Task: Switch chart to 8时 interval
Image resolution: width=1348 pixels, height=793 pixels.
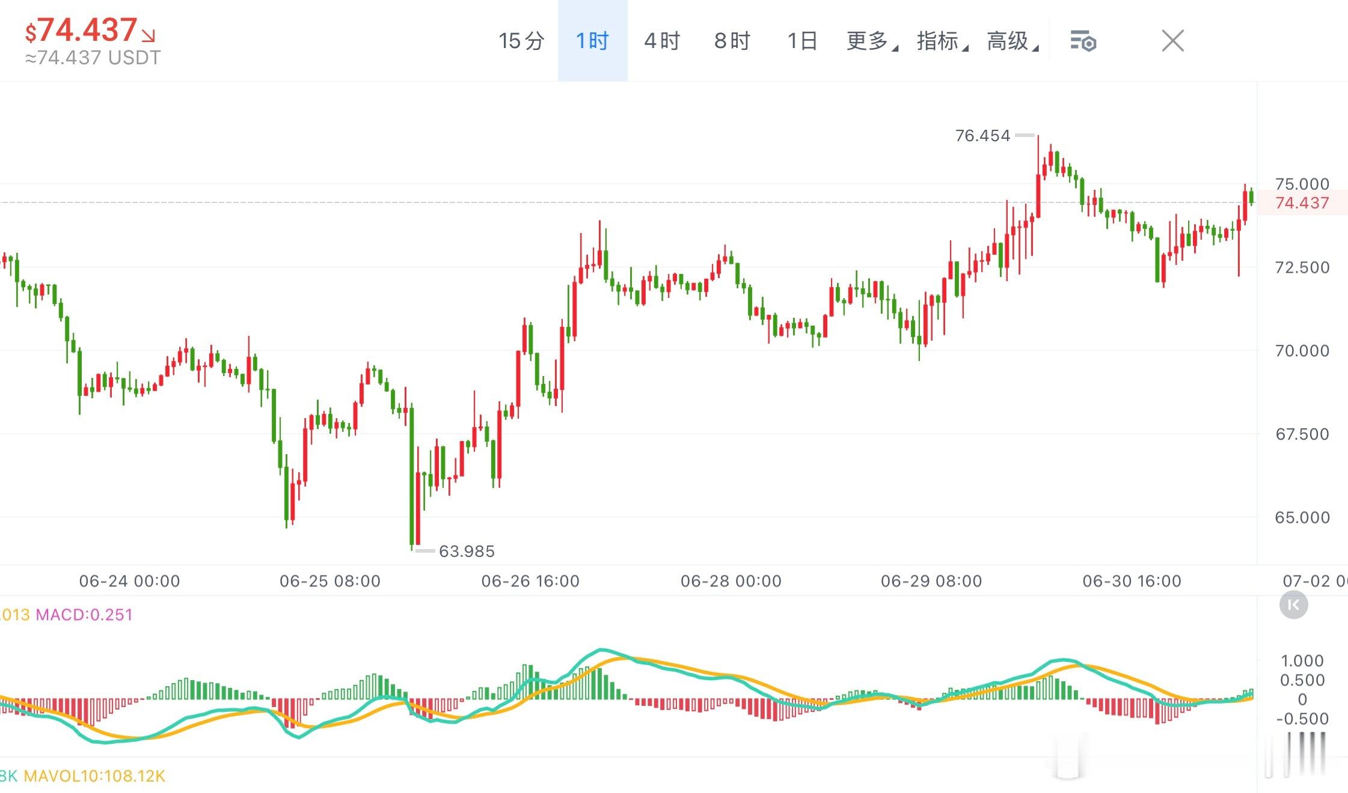Action: click(732, 41)
